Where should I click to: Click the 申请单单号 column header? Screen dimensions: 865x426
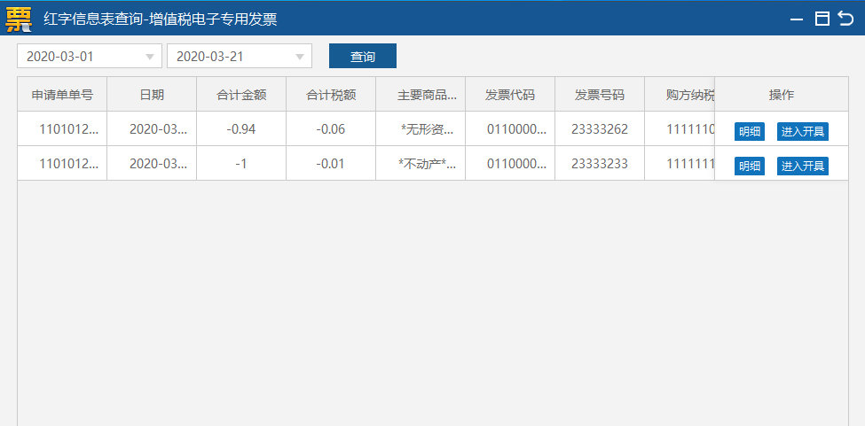click(62, 94)
